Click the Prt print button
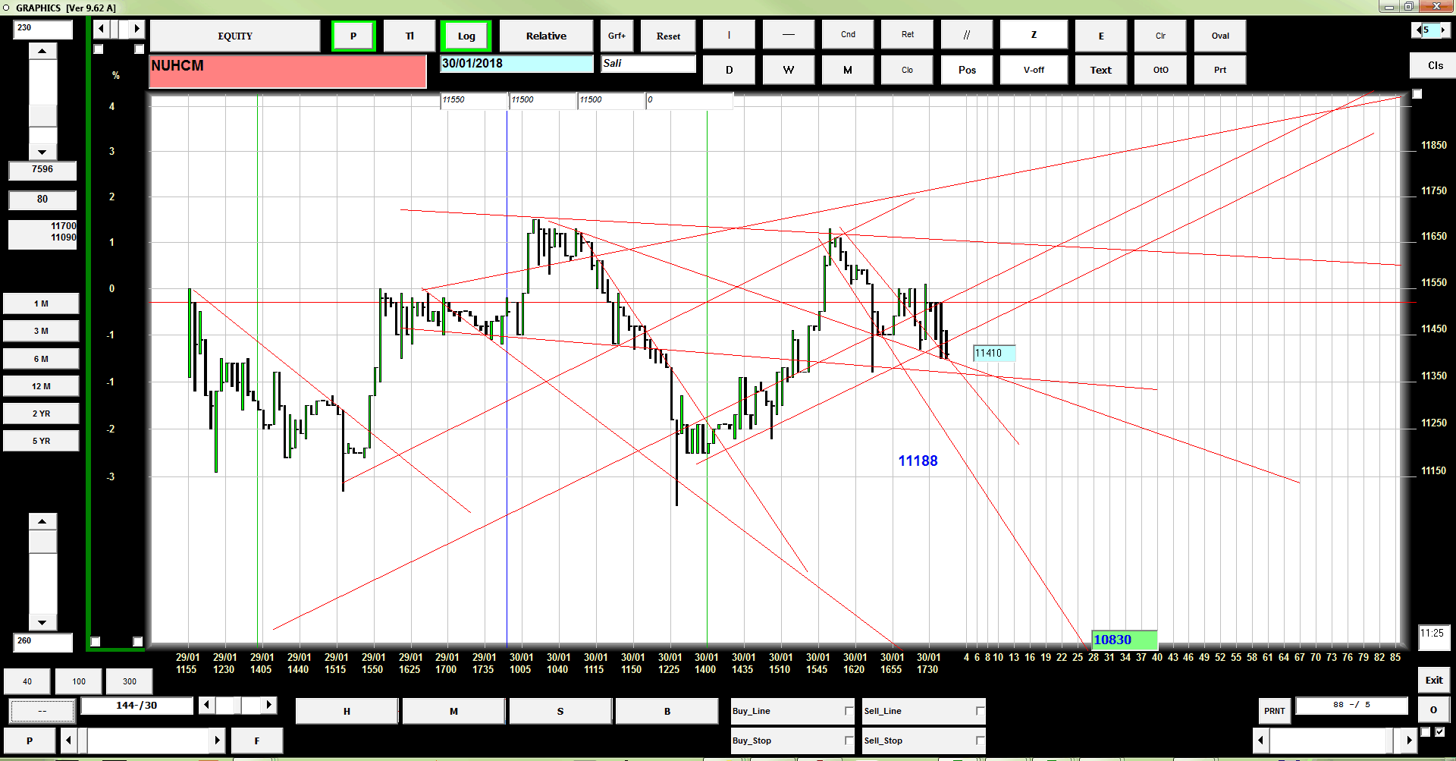 (x=1220, y=70)
